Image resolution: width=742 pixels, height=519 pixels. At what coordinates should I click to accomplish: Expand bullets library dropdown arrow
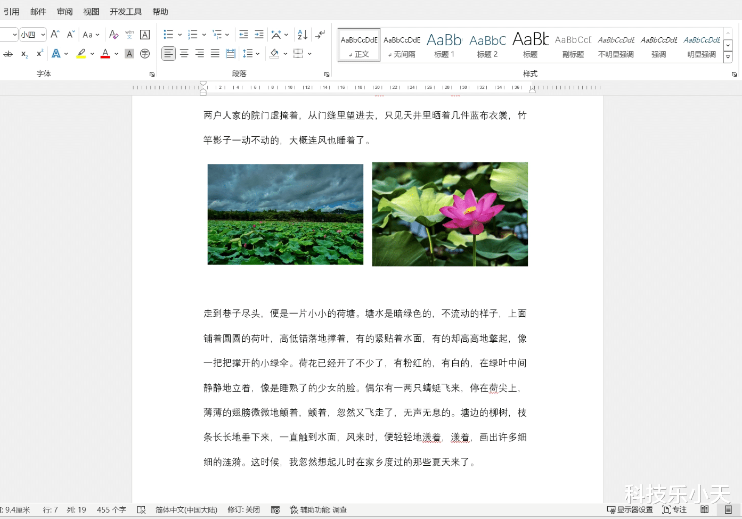pos(180,35)
